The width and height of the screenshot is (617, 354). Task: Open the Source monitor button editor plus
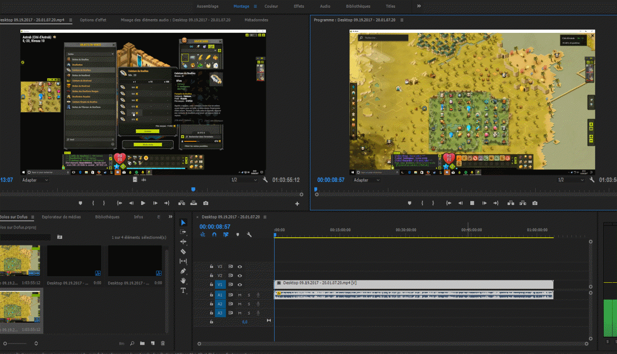pos(297,204)
